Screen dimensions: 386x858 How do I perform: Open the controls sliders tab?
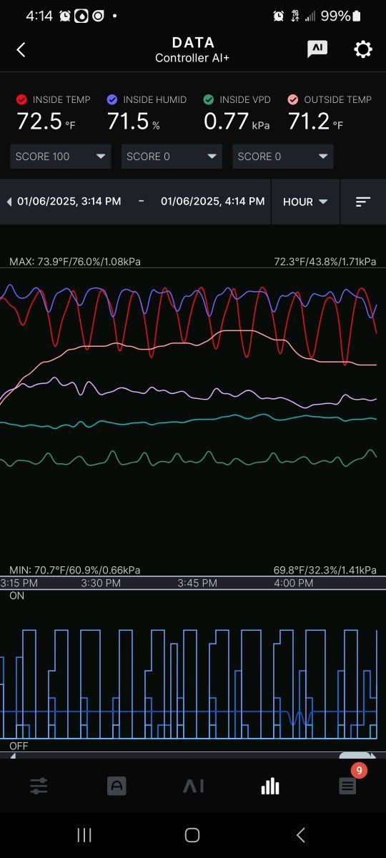pyautogui.click(x=39, y=786)
